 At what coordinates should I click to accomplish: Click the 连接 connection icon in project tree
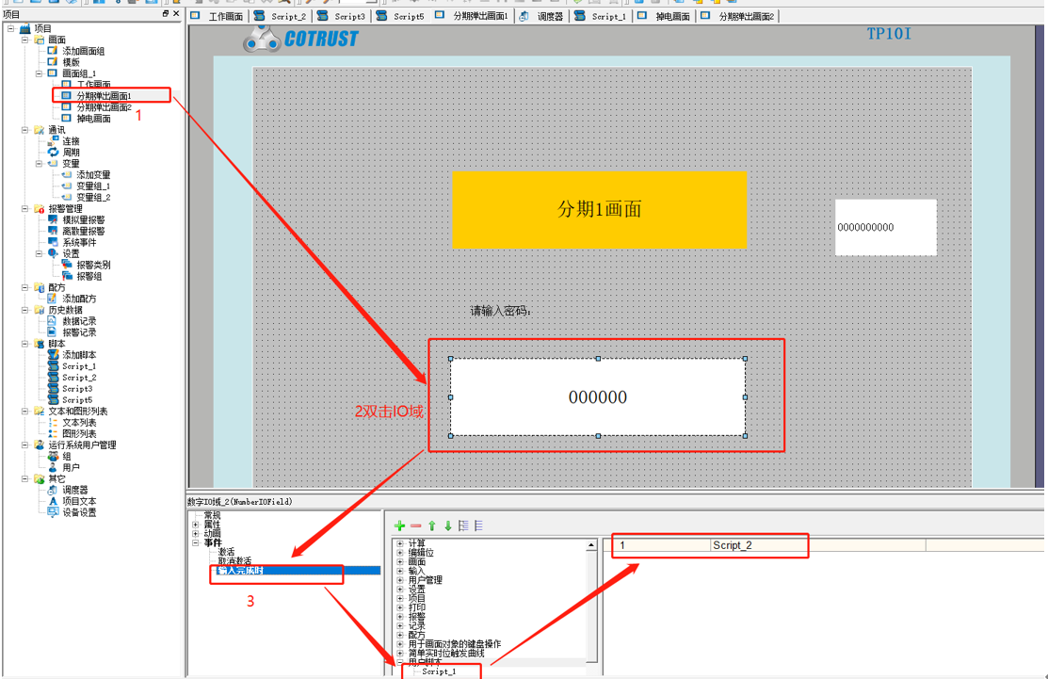(53, 141)
